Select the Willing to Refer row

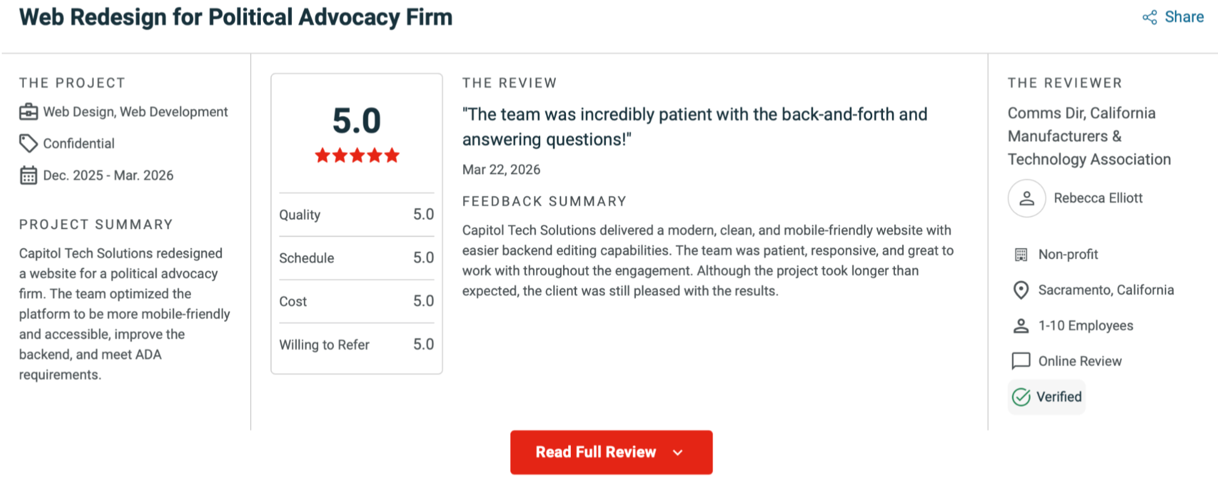point(357,345)
